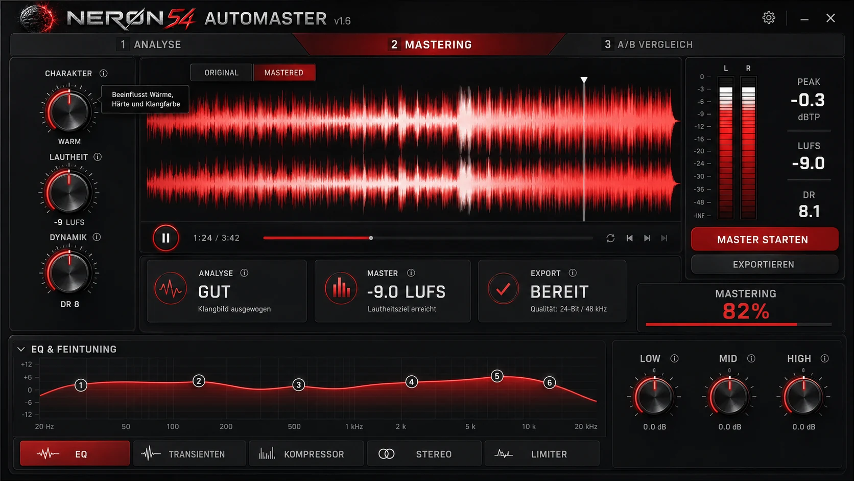Open the 1 Analyse tab
This screenshot has height=481, width=854.
[151, 44]
